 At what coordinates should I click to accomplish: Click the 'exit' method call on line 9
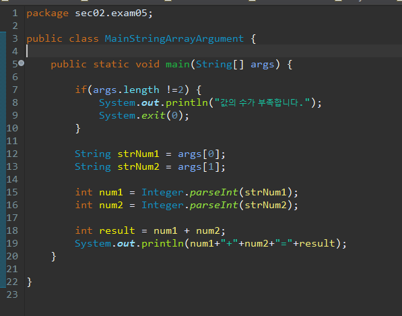(x=154, y=115)
